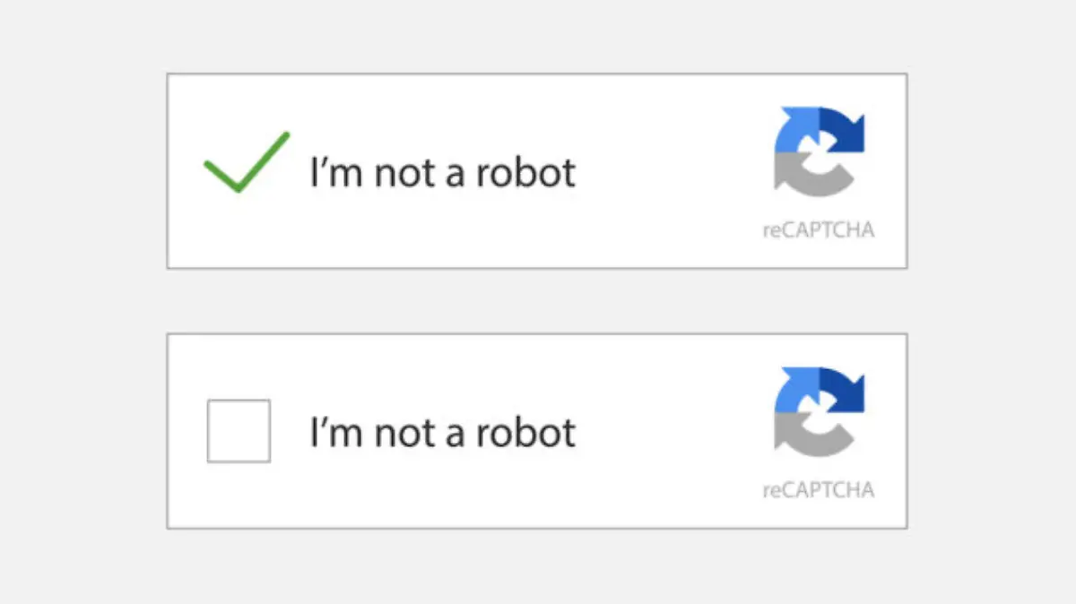Click the light blue logo arrow in the unchecked widget
The width and height of the screenshot is (1076, 604).
(x=794, y=390)
